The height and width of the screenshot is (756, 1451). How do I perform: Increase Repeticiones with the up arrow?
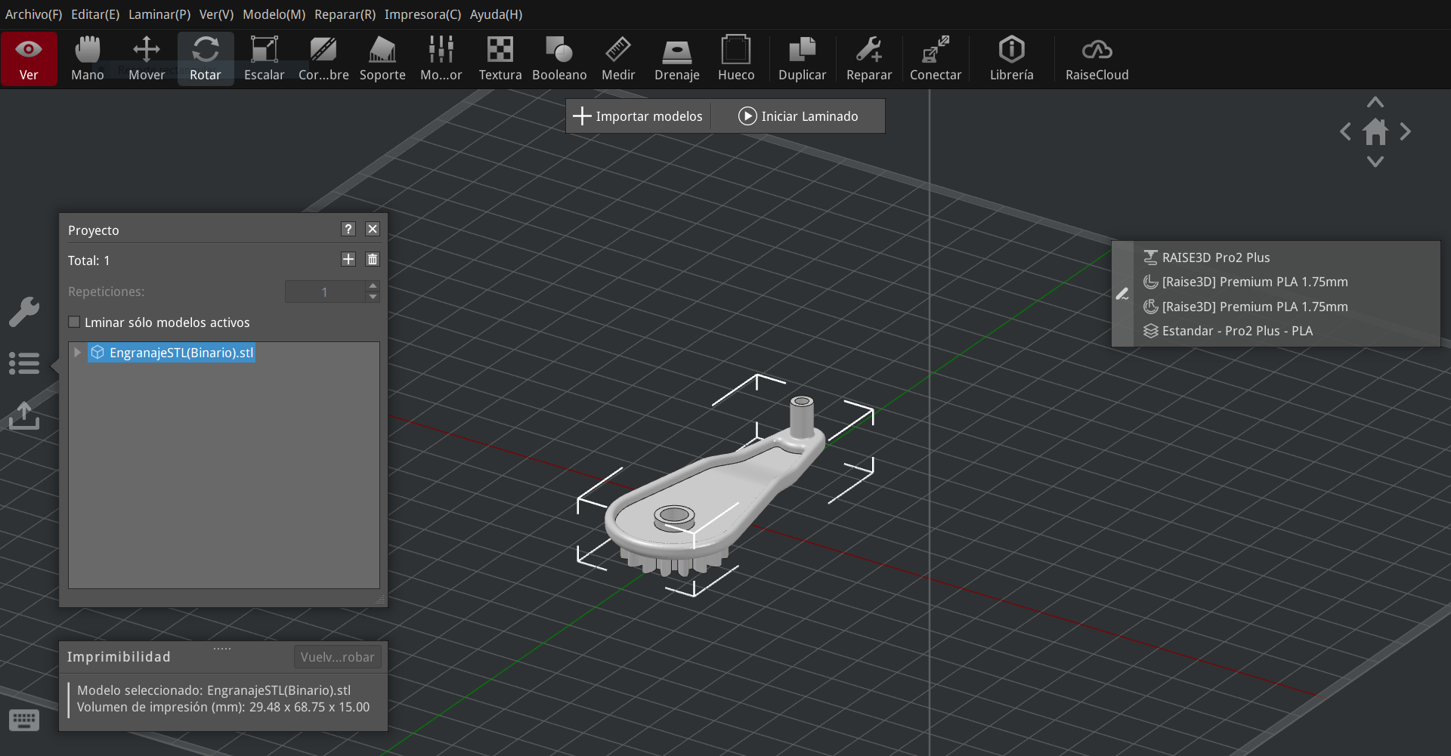[373, 286]
